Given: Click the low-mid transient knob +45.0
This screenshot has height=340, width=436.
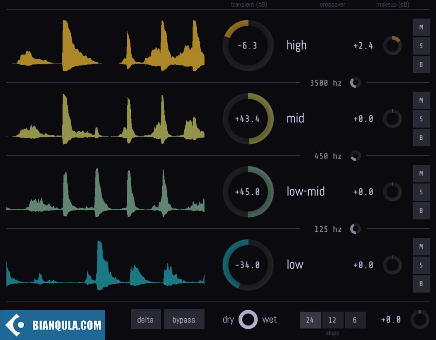Looking at the screenshot, I should (248, 192).
